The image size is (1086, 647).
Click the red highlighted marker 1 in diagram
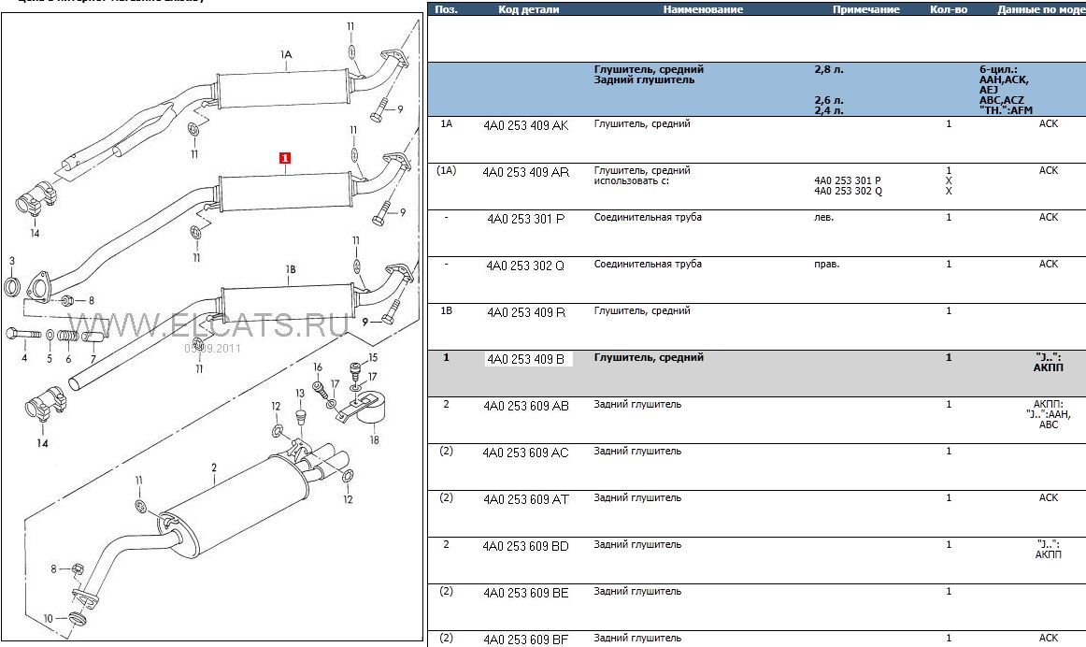[x=285, y=158]
